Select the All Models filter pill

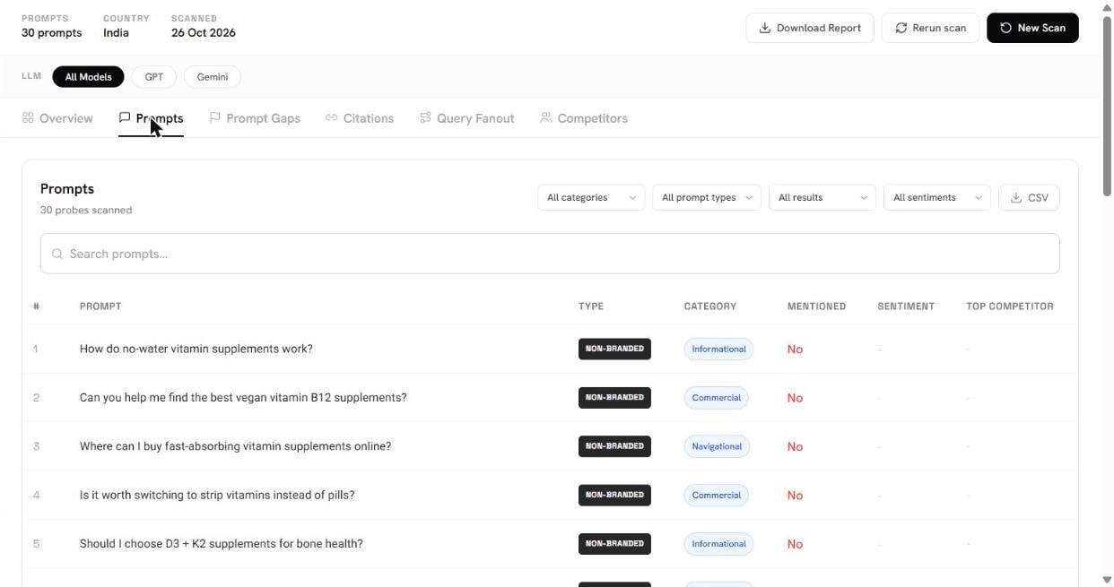[x=88, y=77]
